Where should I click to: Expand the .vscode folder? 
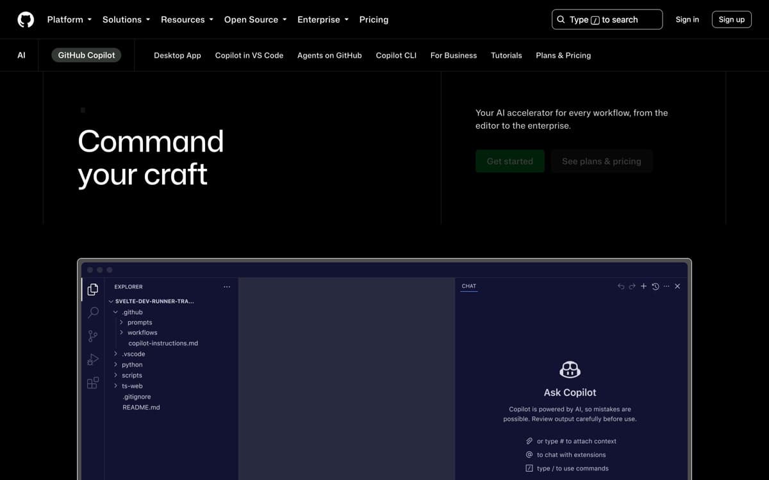click(x=129, y=354)
